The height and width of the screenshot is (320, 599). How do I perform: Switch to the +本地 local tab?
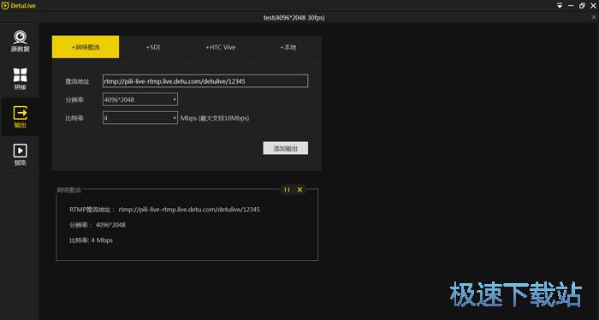click(288, 47)
